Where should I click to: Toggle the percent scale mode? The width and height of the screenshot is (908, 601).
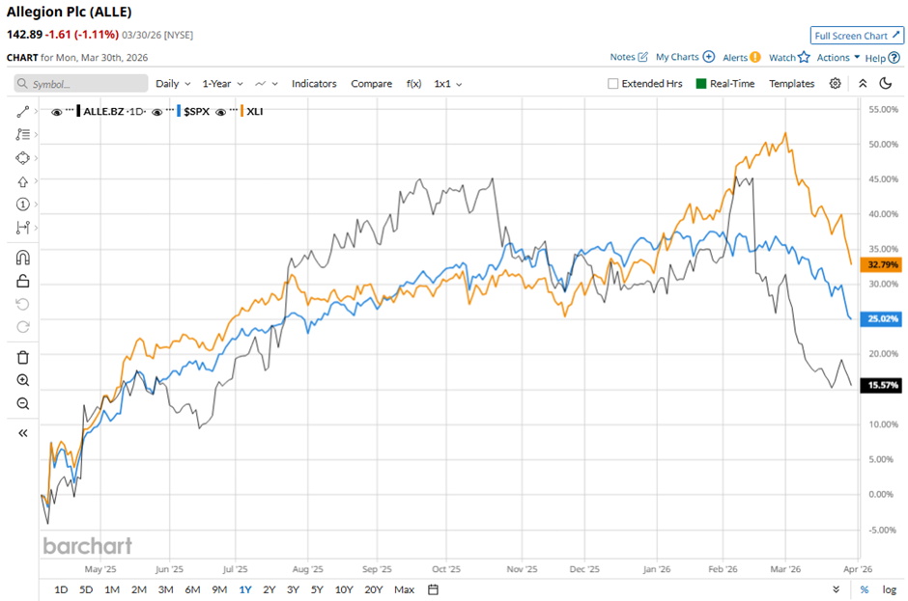tap(865, 589)
